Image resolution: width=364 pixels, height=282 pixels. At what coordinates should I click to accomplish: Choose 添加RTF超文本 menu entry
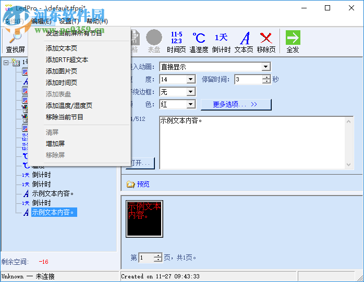(79, 60)
